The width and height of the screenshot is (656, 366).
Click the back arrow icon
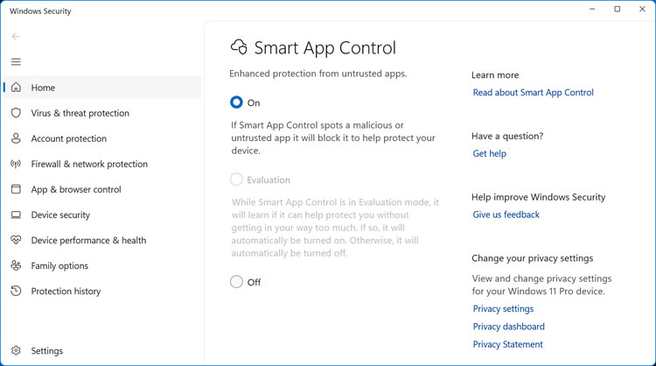coord(16,37)
